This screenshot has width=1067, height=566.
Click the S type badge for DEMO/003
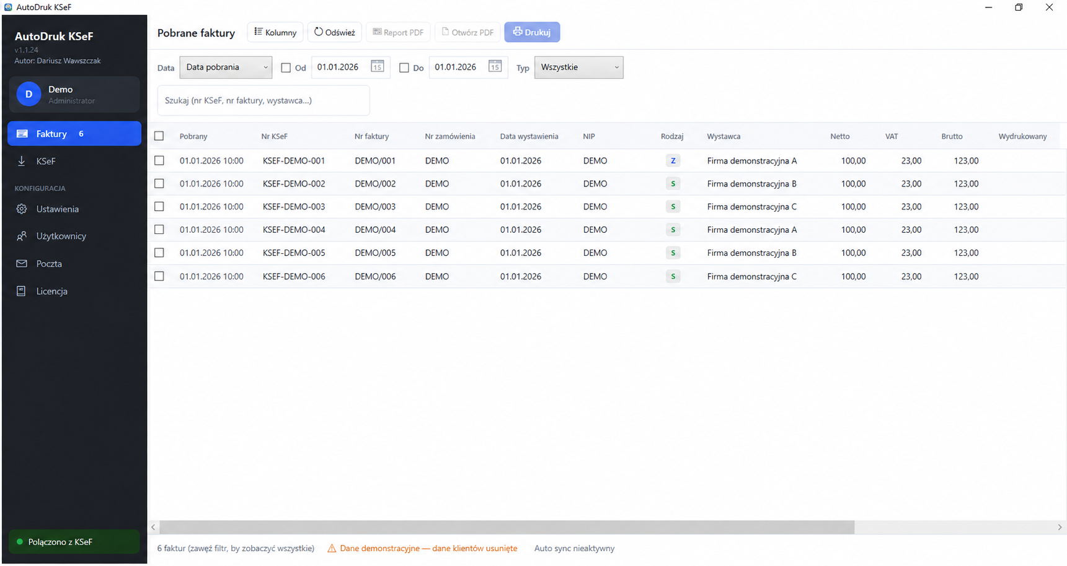tap(673, 207)
